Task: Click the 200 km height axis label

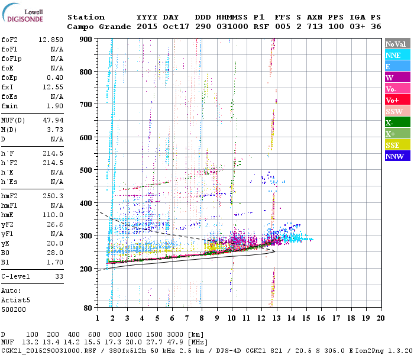Action: click(x=86, y=269)
